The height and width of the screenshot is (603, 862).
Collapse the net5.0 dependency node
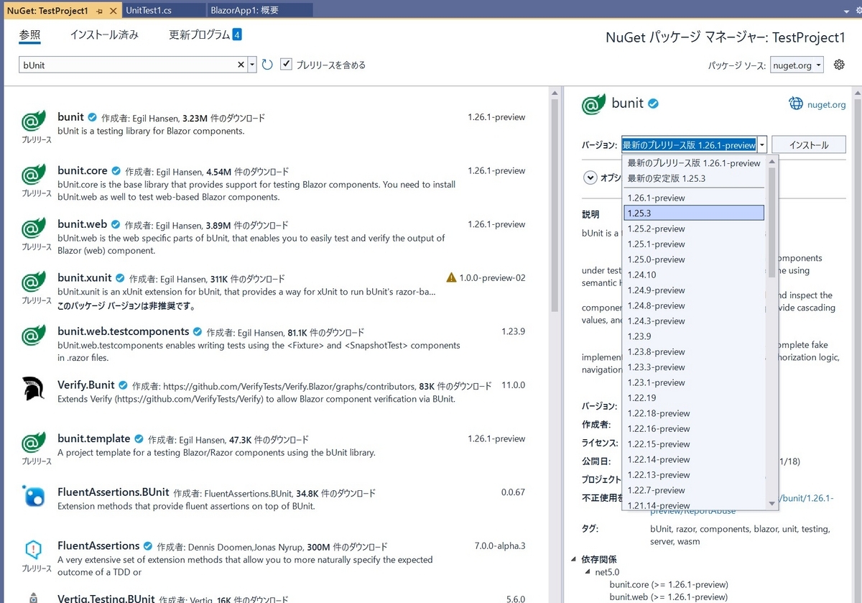(x=588, y=572)
